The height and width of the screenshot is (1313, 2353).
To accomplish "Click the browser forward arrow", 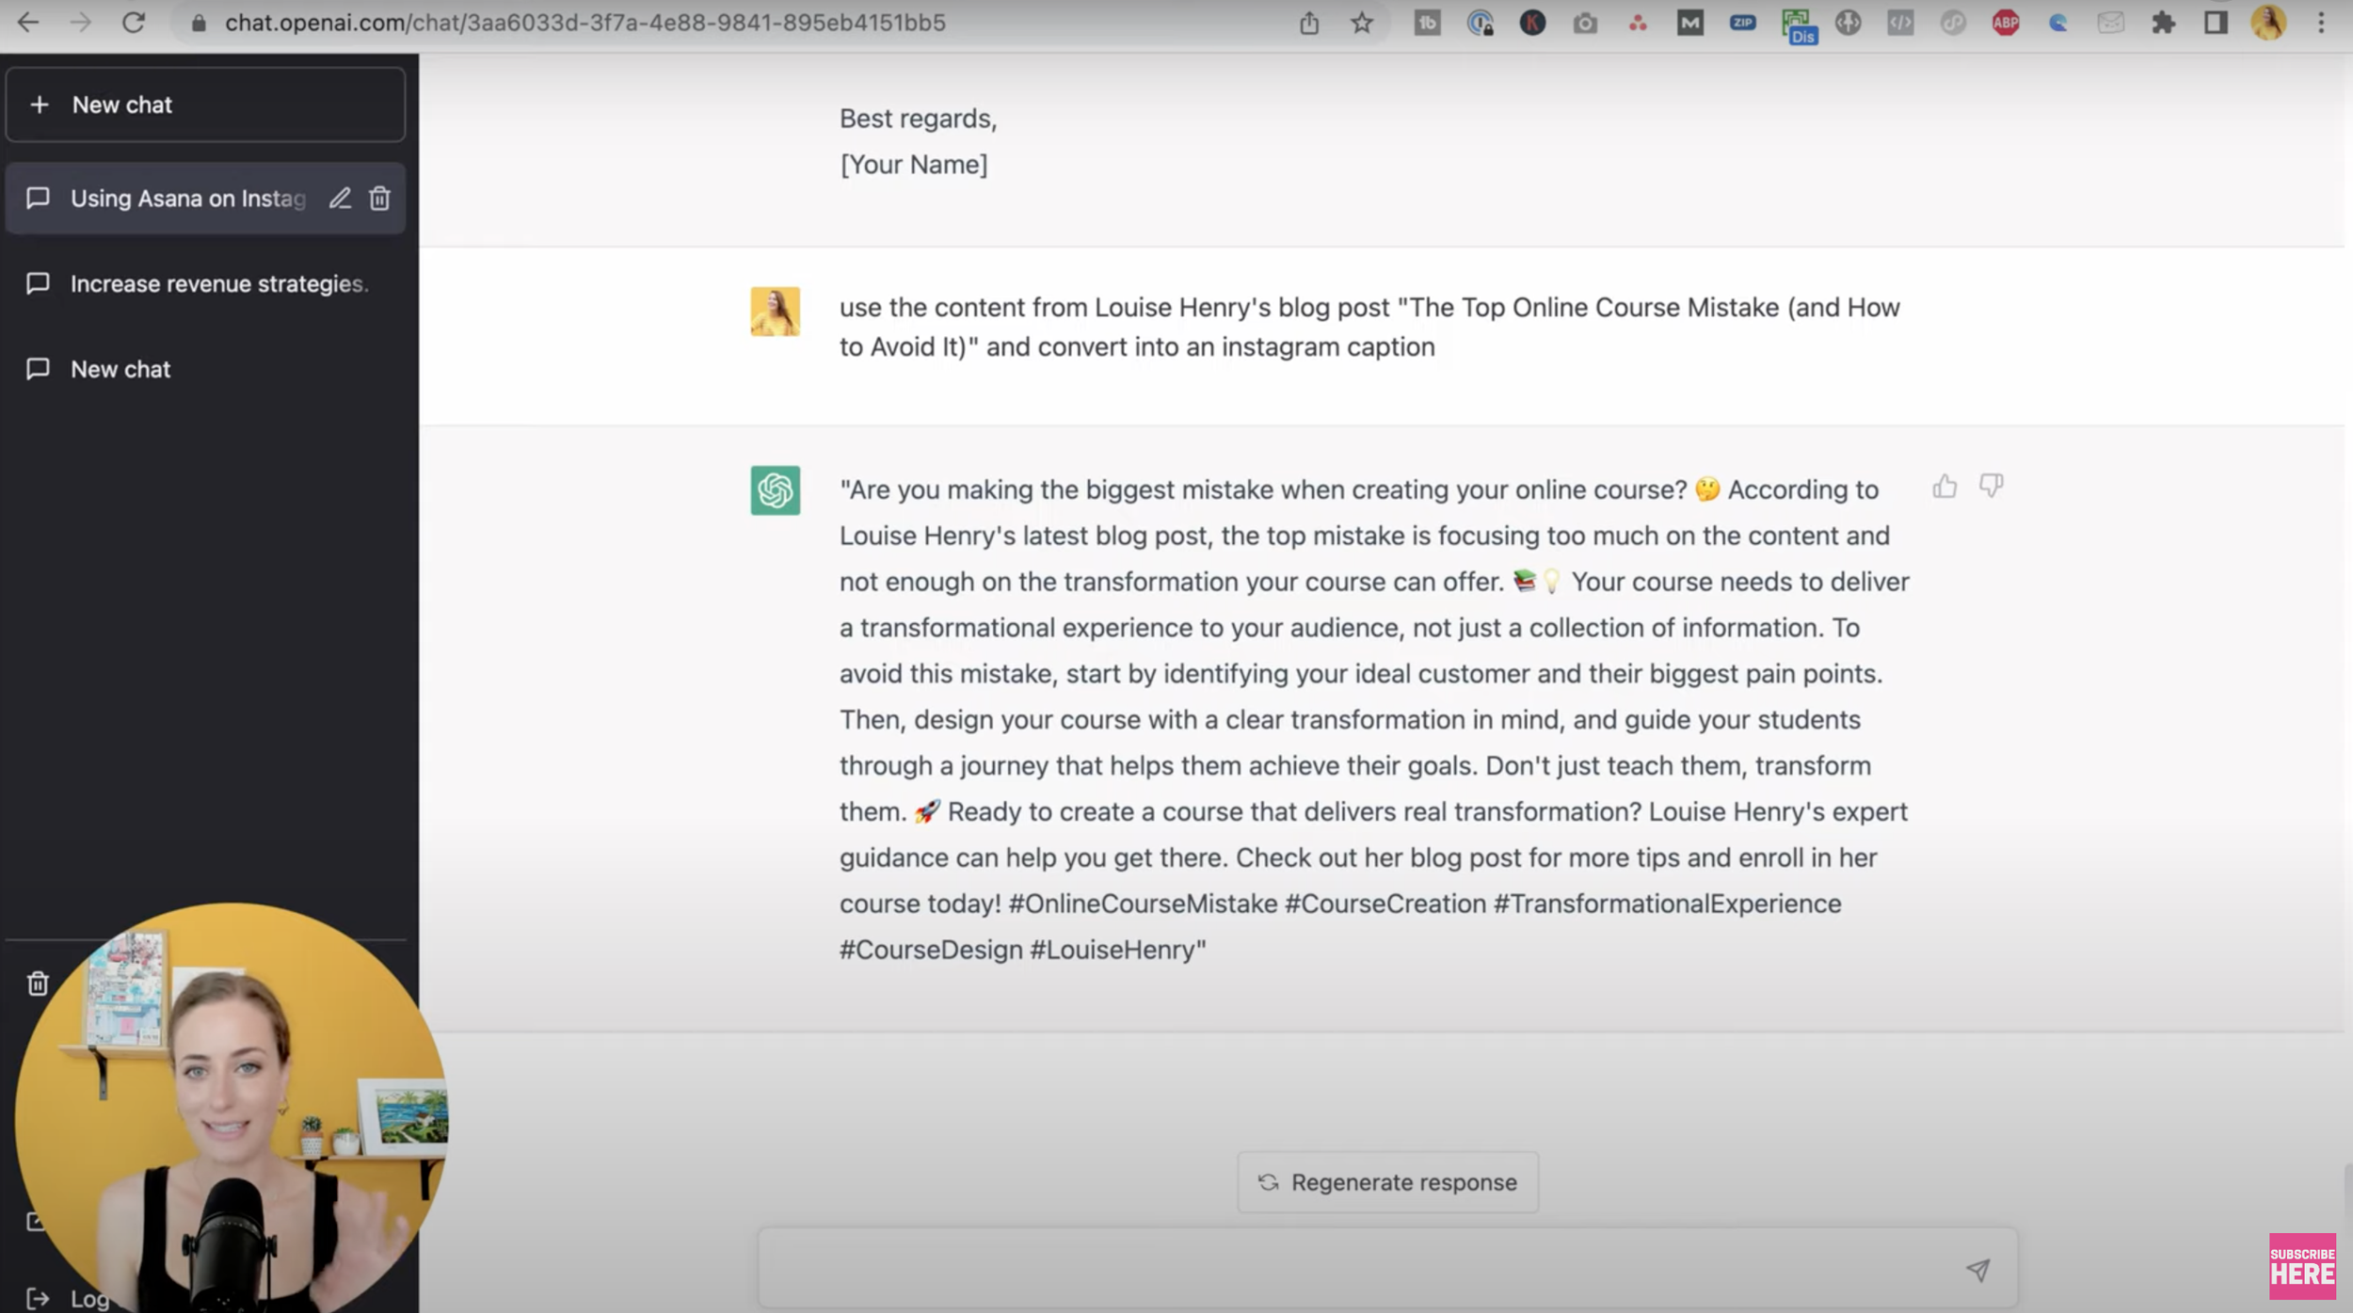I will (x=81, y=23).
